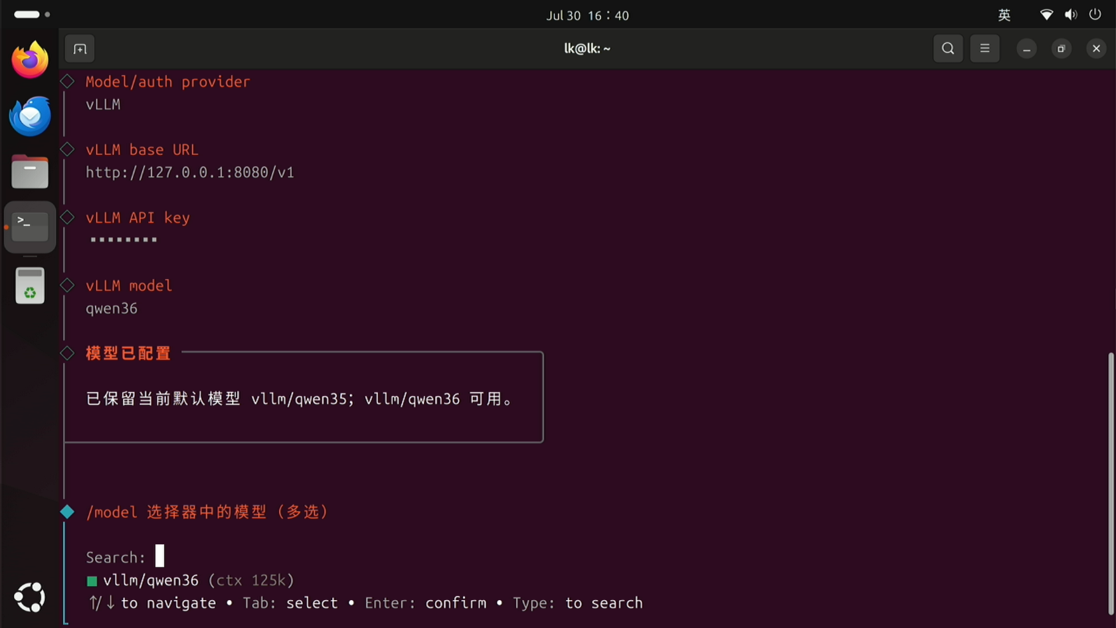
Task: Click the qwen36 model value
Action: click(x=112, y=308)
